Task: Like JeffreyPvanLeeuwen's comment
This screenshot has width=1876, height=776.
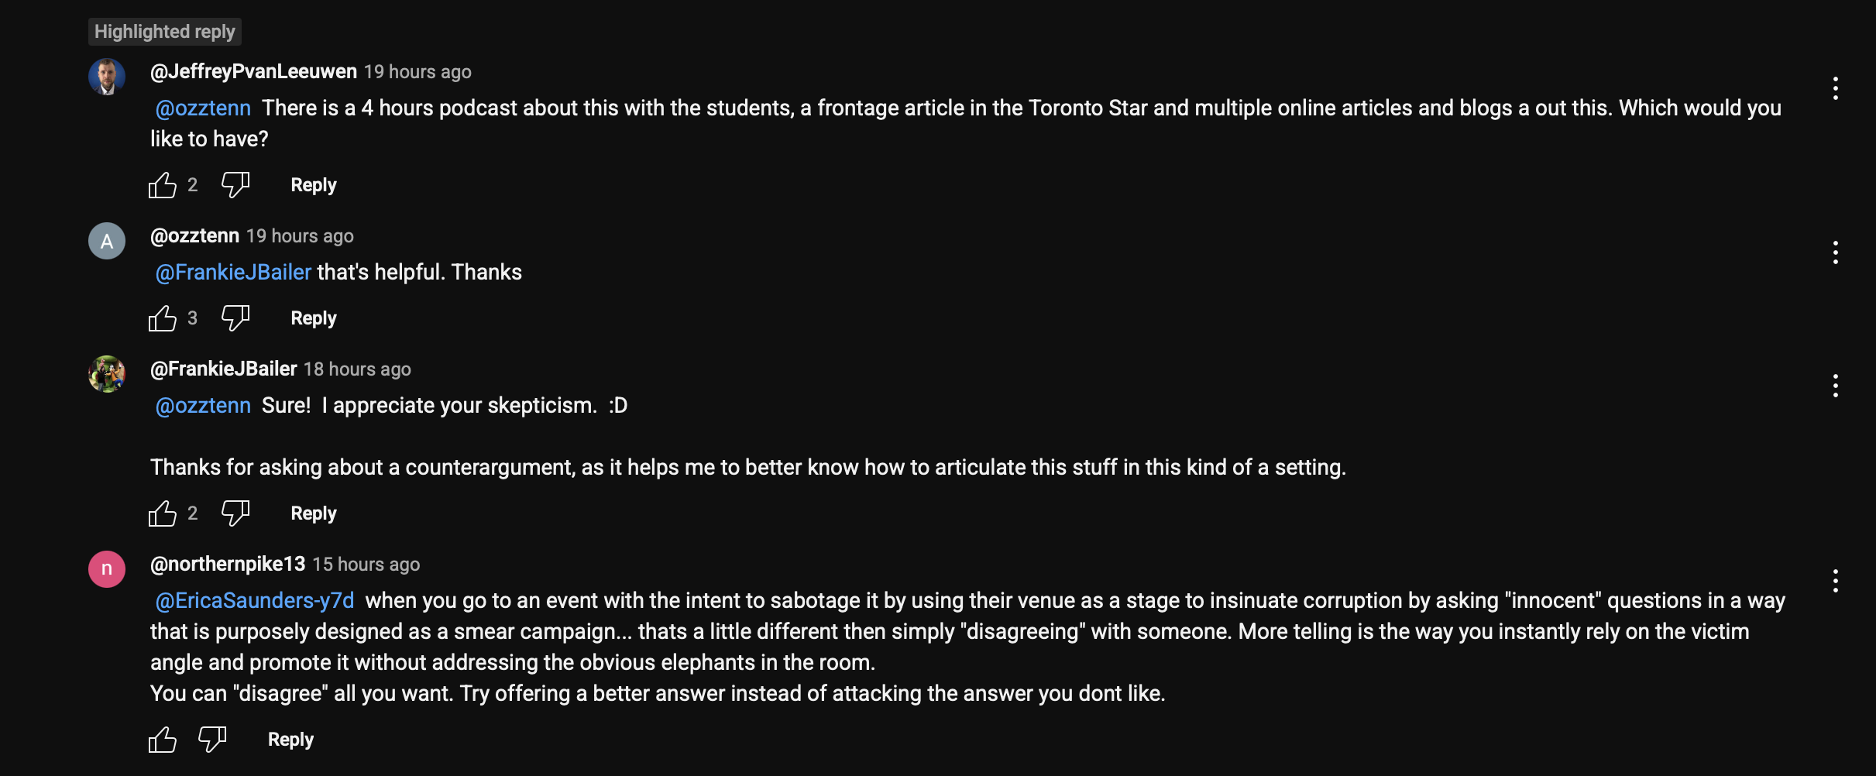Action: pos(163,185)
